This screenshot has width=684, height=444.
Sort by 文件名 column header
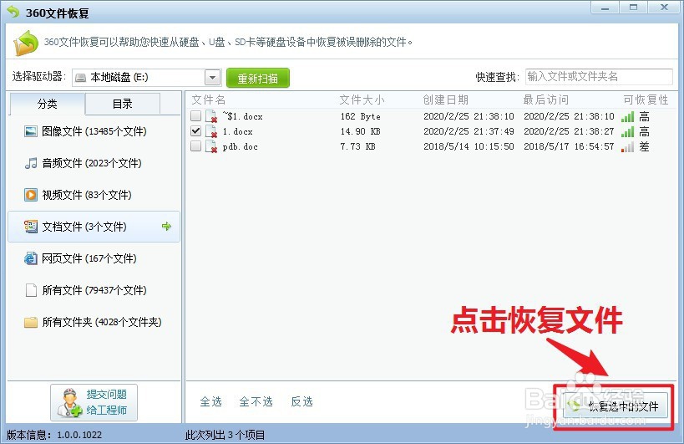[x=209, y=100]
